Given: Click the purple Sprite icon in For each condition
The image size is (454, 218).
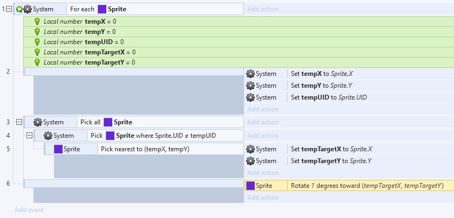Looking at the screenshot, I should [102, 9].
